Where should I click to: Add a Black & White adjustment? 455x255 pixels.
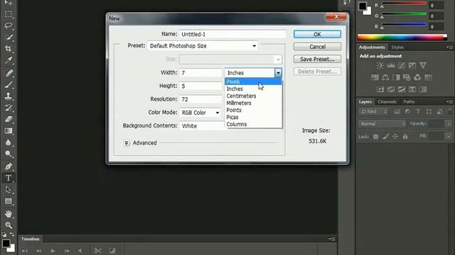[396, 77]
